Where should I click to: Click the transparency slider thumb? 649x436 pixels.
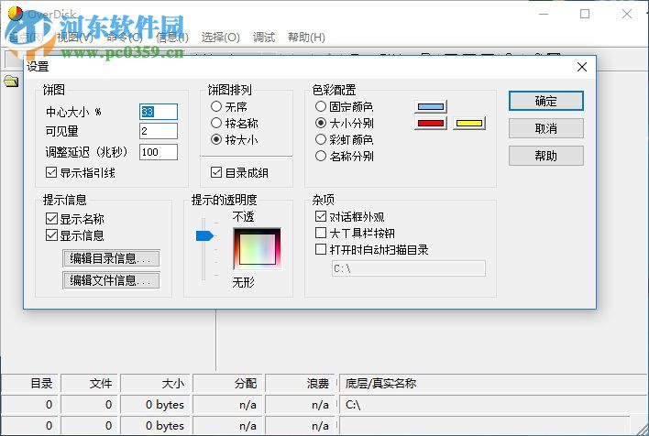(204, 235)
